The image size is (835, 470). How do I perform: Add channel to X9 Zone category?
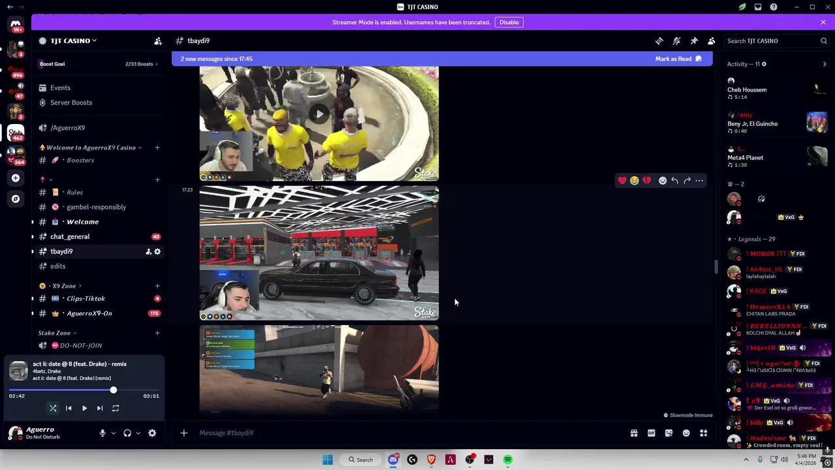tap(157, 286)
